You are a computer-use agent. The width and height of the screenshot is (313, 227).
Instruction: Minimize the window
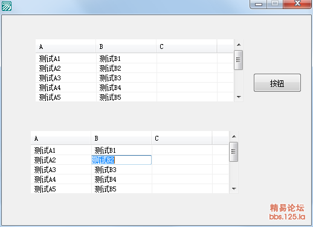coord(259,4)
